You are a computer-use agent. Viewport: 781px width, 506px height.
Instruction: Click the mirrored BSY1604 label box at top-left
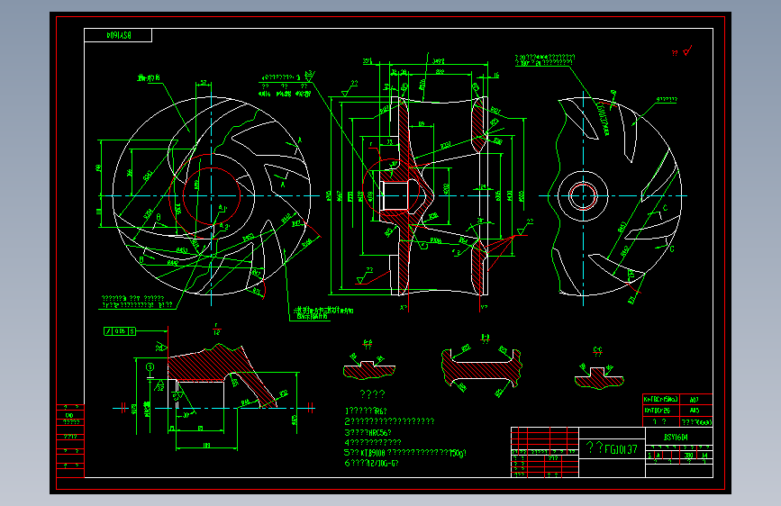[118, 35]
